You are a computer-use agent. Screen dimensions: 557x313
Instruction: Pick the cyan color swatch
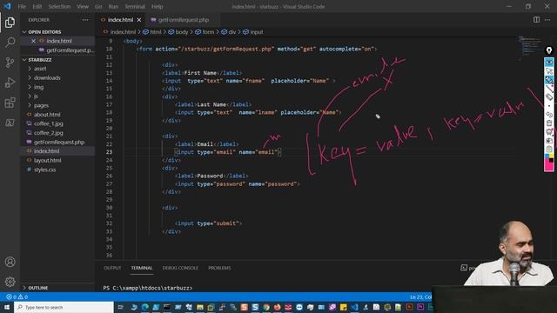(547, 156)
